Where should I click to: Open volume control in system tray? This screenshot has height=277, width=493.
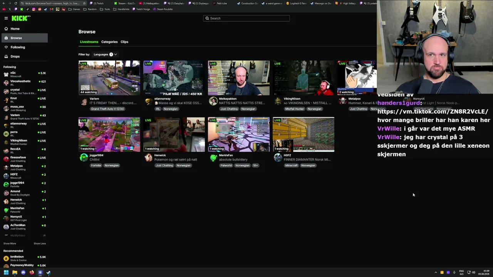(x=473, y=273)
